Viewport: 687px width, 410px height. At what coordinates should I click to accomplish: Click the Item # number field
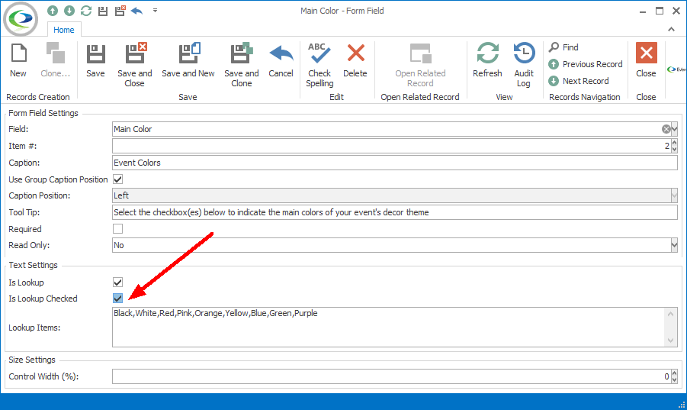coord(391,146)
